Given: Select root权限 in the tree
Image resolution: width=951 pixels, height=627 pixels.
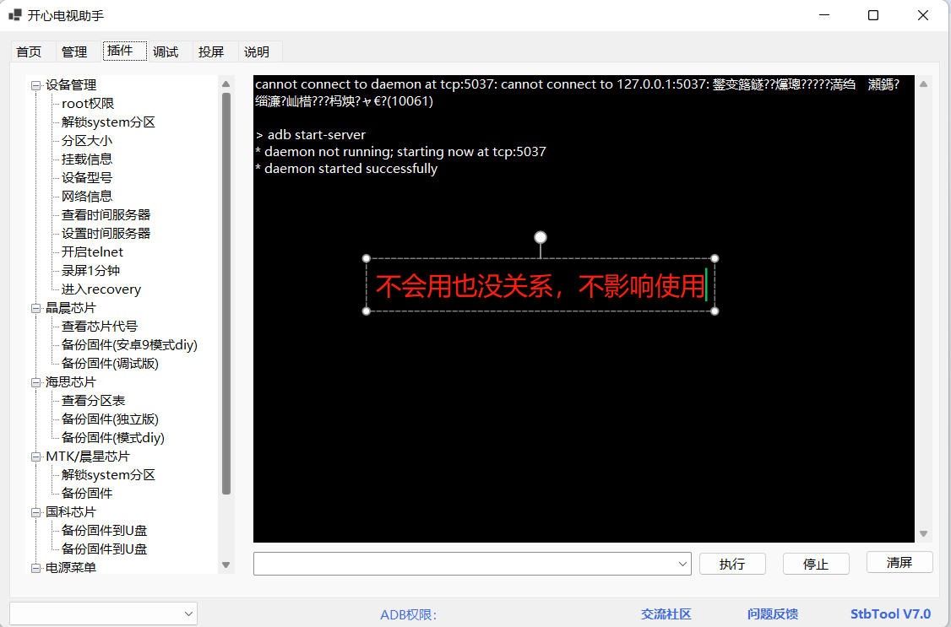Looking at the screenshot, I should pos(88,104).
